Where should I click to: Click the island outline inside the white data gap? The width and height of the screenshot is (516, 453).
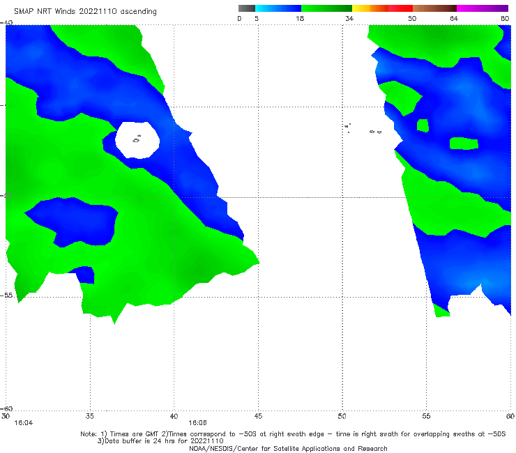[x=137, y=139]
